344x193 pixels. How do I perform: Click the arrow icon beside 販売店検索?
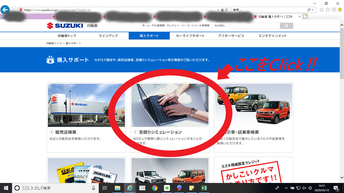click(x=52, y=132)
